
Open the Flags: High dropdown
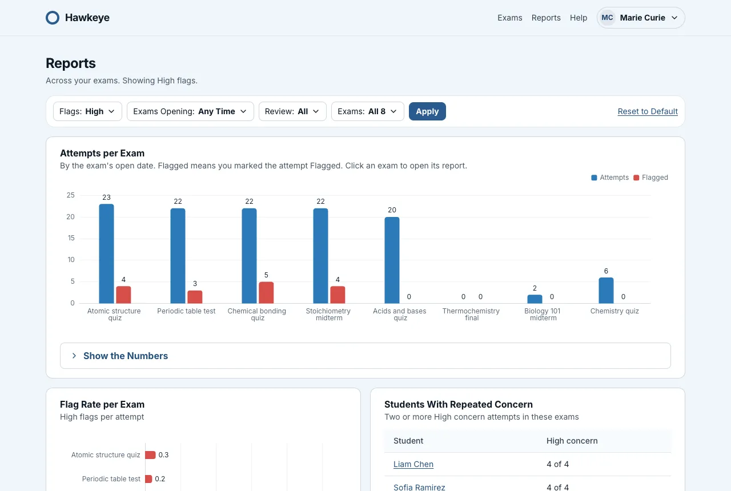click(87, 111)
